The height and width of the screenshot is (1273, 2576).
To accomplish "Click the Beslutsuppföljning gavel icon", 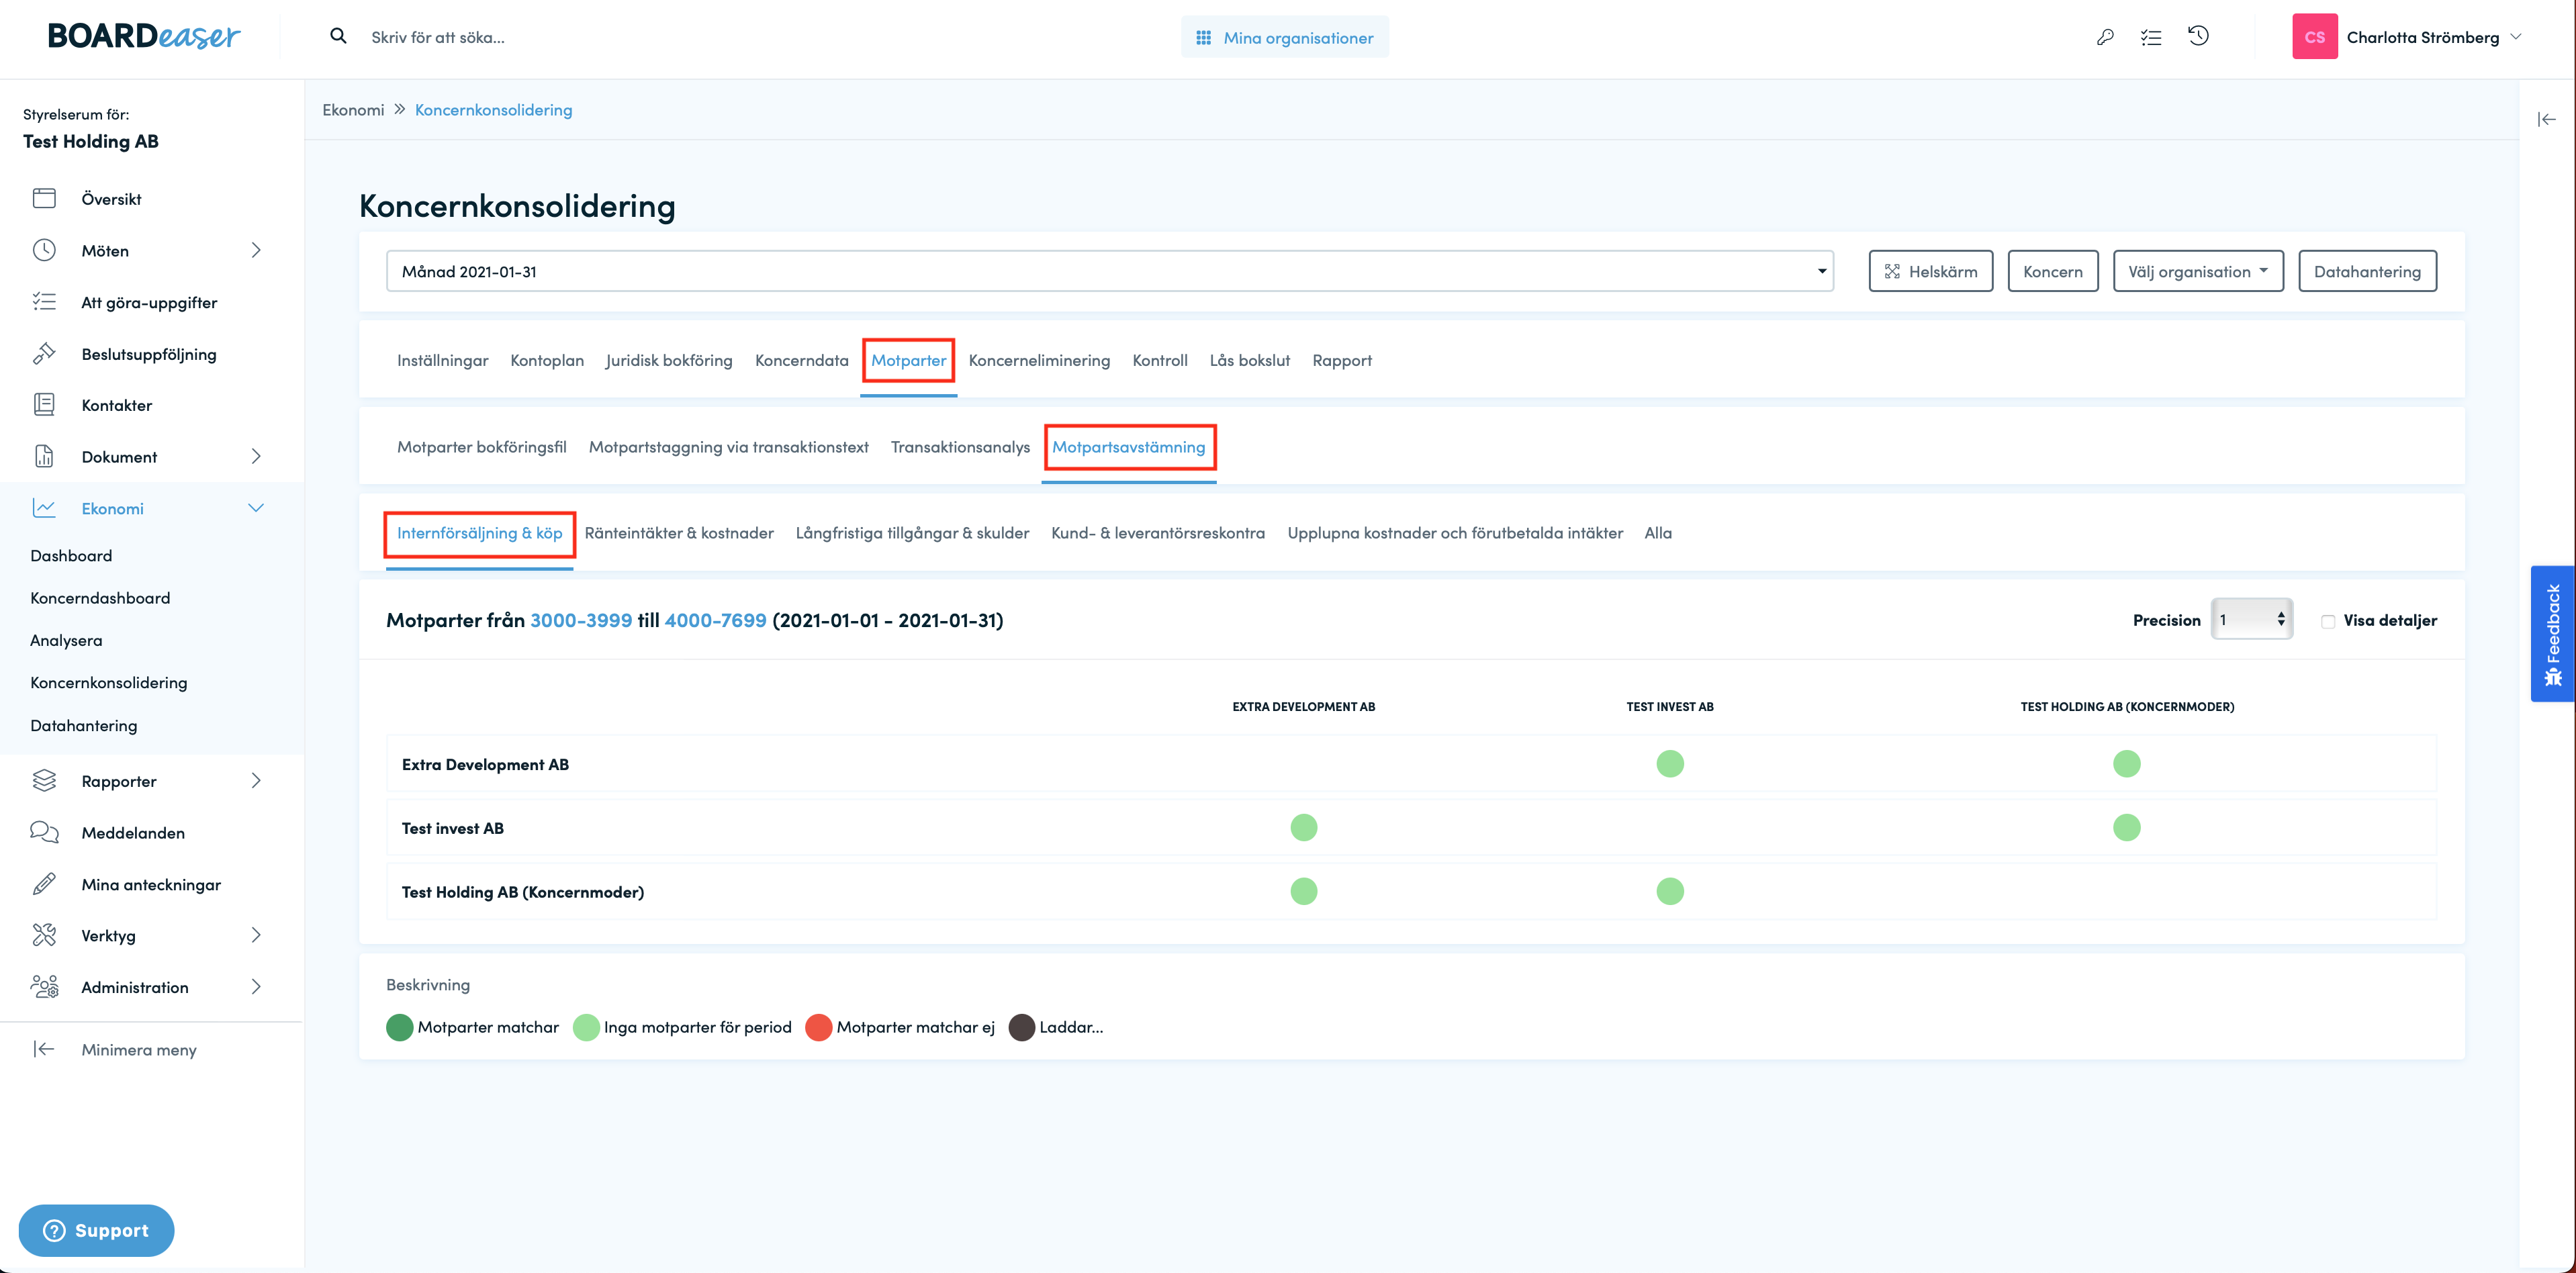I will [44, 353].
